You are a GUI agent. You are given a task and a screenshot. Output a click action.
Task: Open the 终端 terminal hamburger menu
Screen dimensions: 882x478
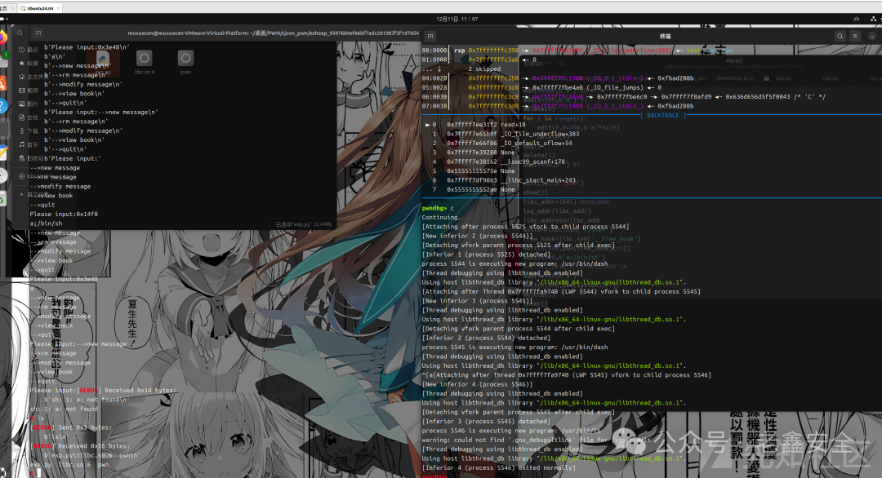pyautogui.click(x=855, y=36)
